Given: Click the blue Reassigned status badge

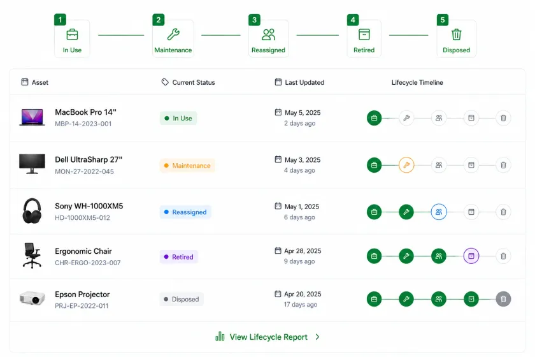Looking at the screenshot, I should (x=185, y=212).
